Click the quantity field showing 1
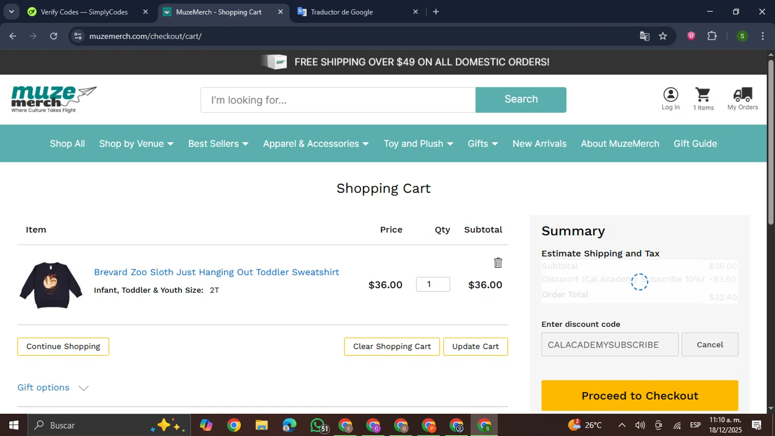This screenshot has height=436, width=775. [x=433, y=284]
